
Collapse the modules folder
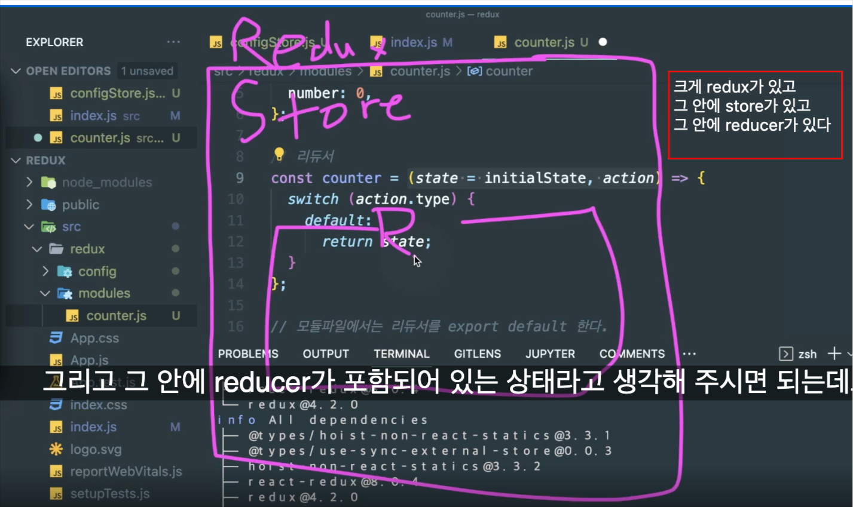[45, 293]
